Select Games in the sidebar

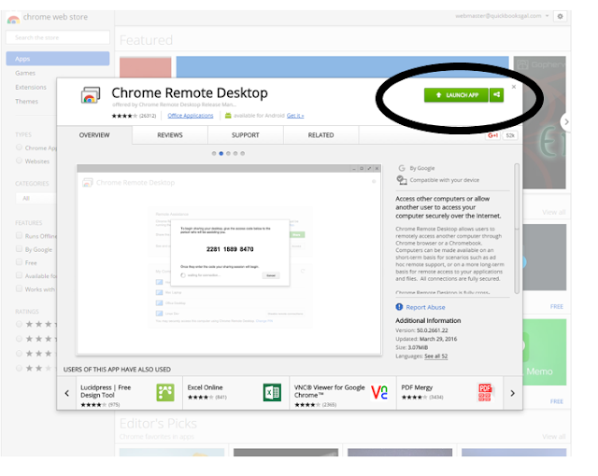pyautogui.click(x=25, y=73)
